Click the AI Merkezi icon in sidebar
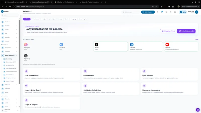201x113 pixels. (3, 85)
